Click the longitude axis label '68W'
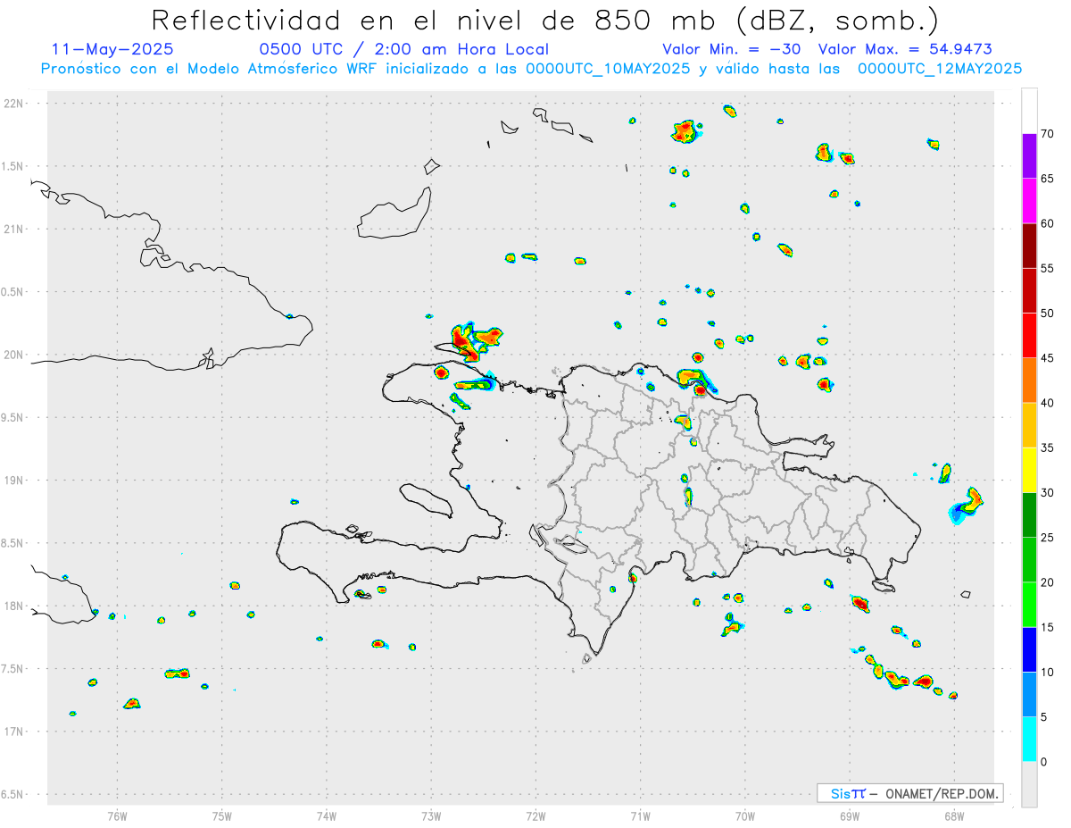 pos(953,816)
